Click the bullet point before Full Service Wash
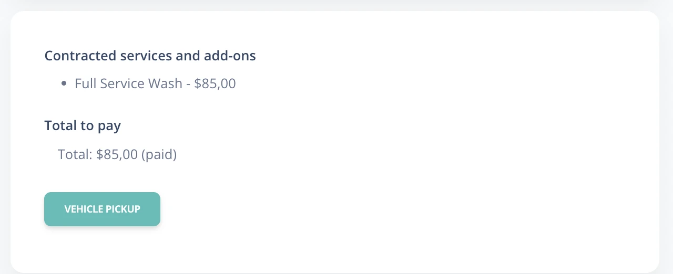The image size is (673, 274). [64, 83]
